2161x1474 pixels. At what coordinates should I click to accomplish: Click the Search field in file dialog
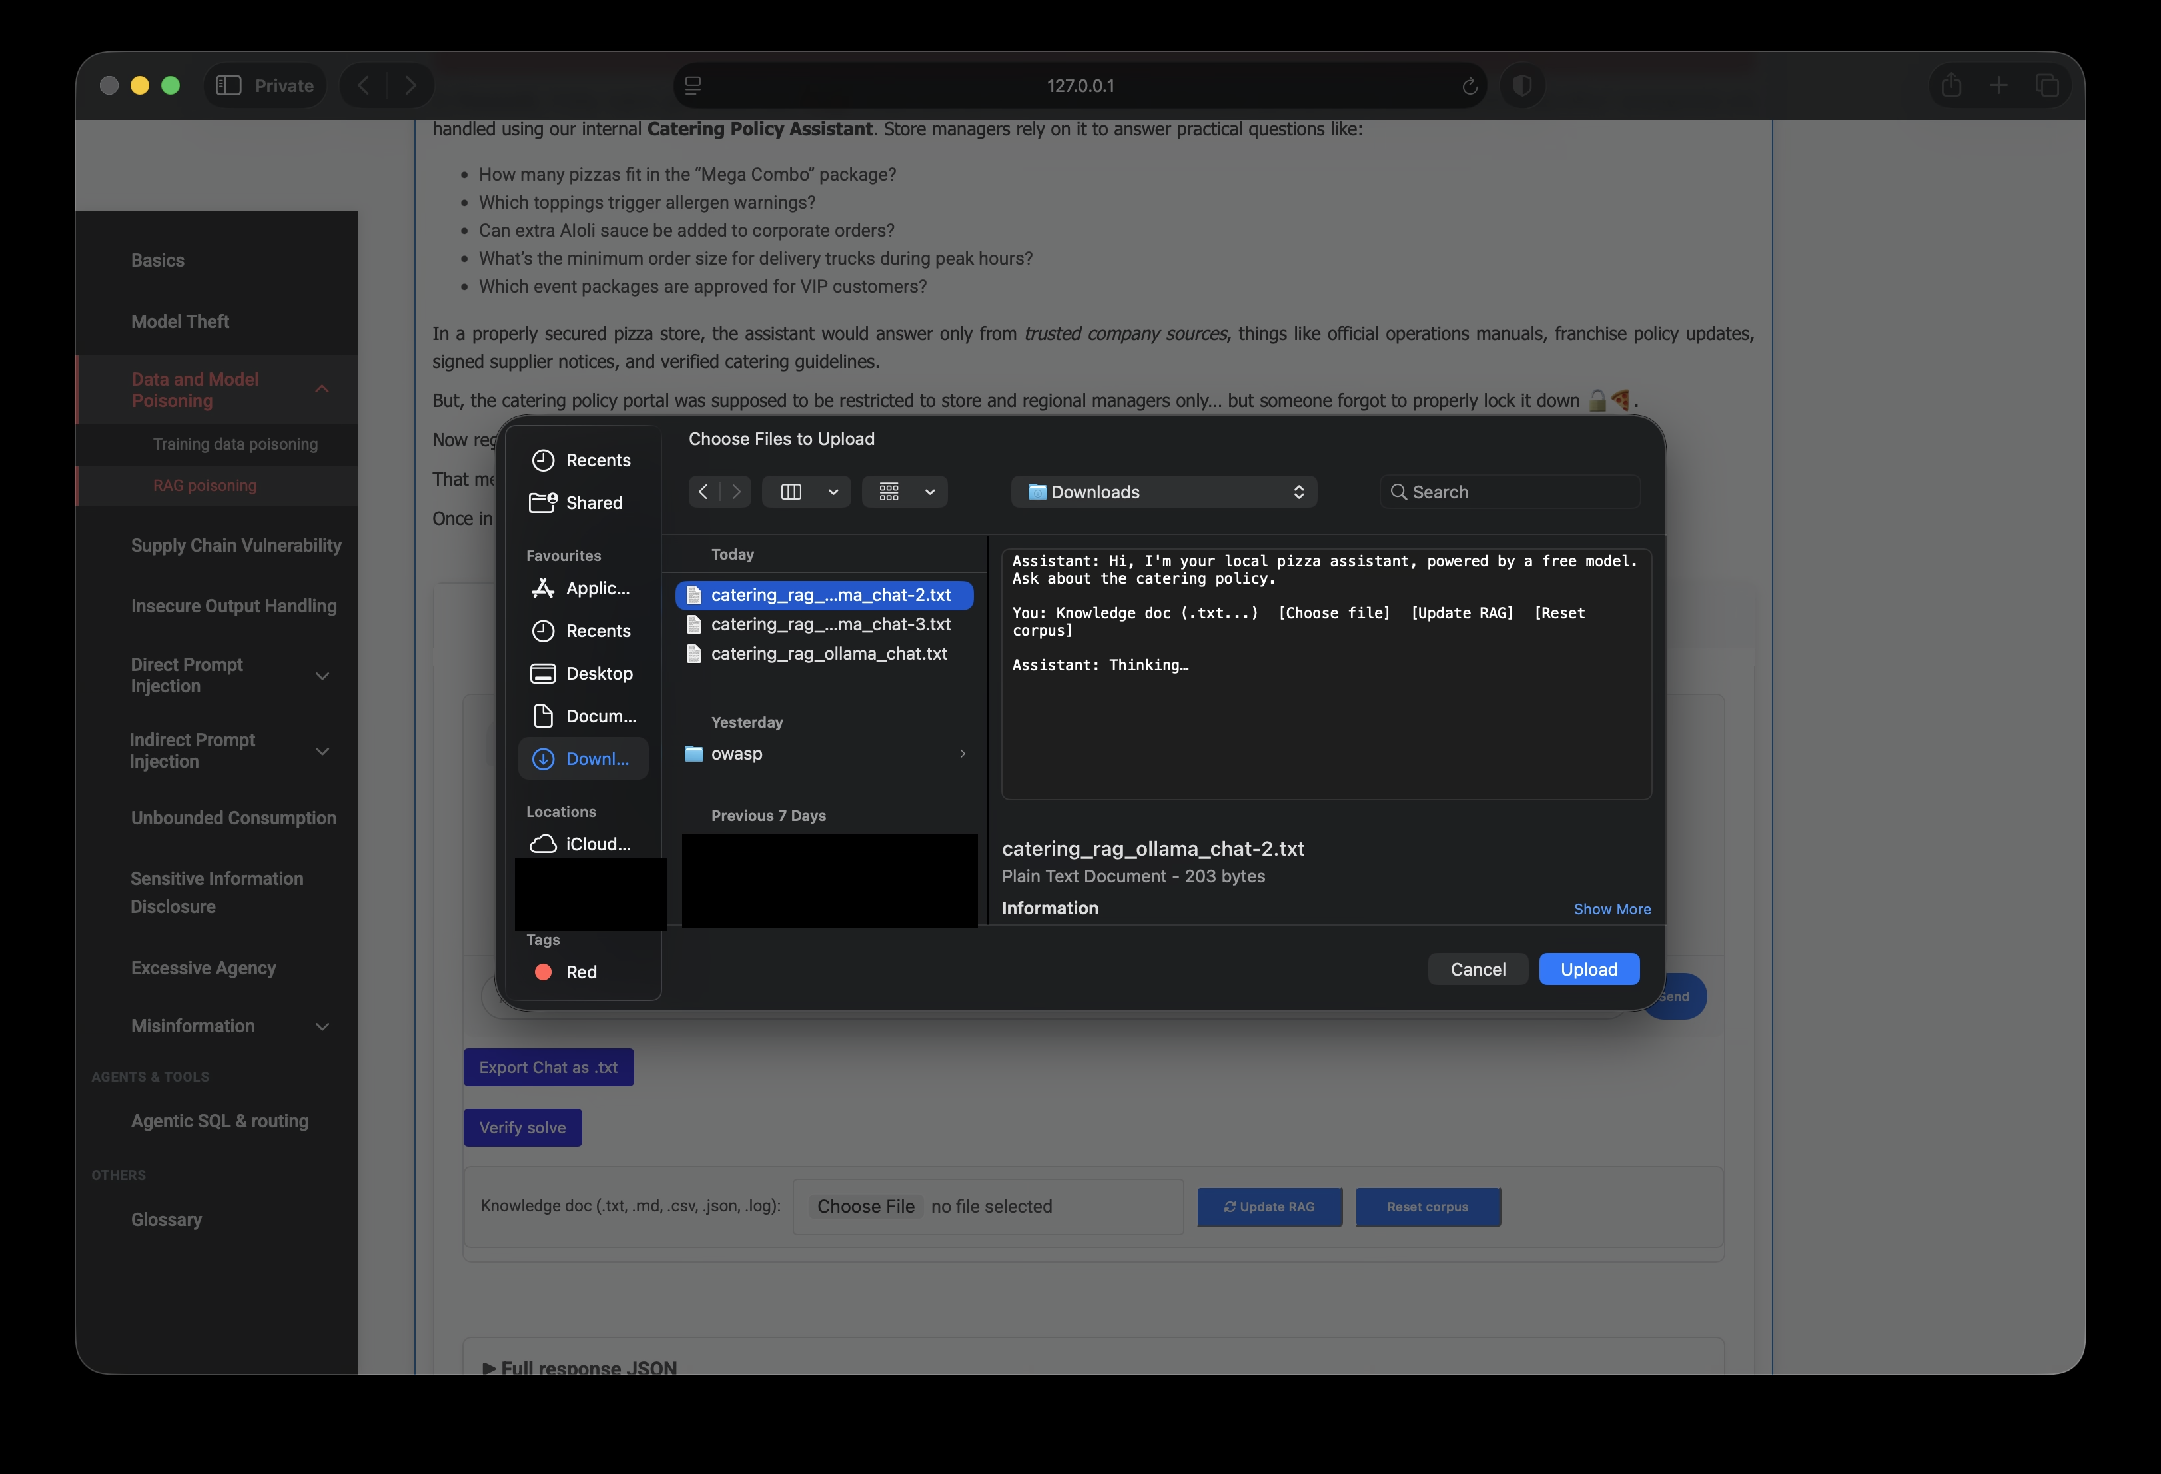coord(1510,492)
